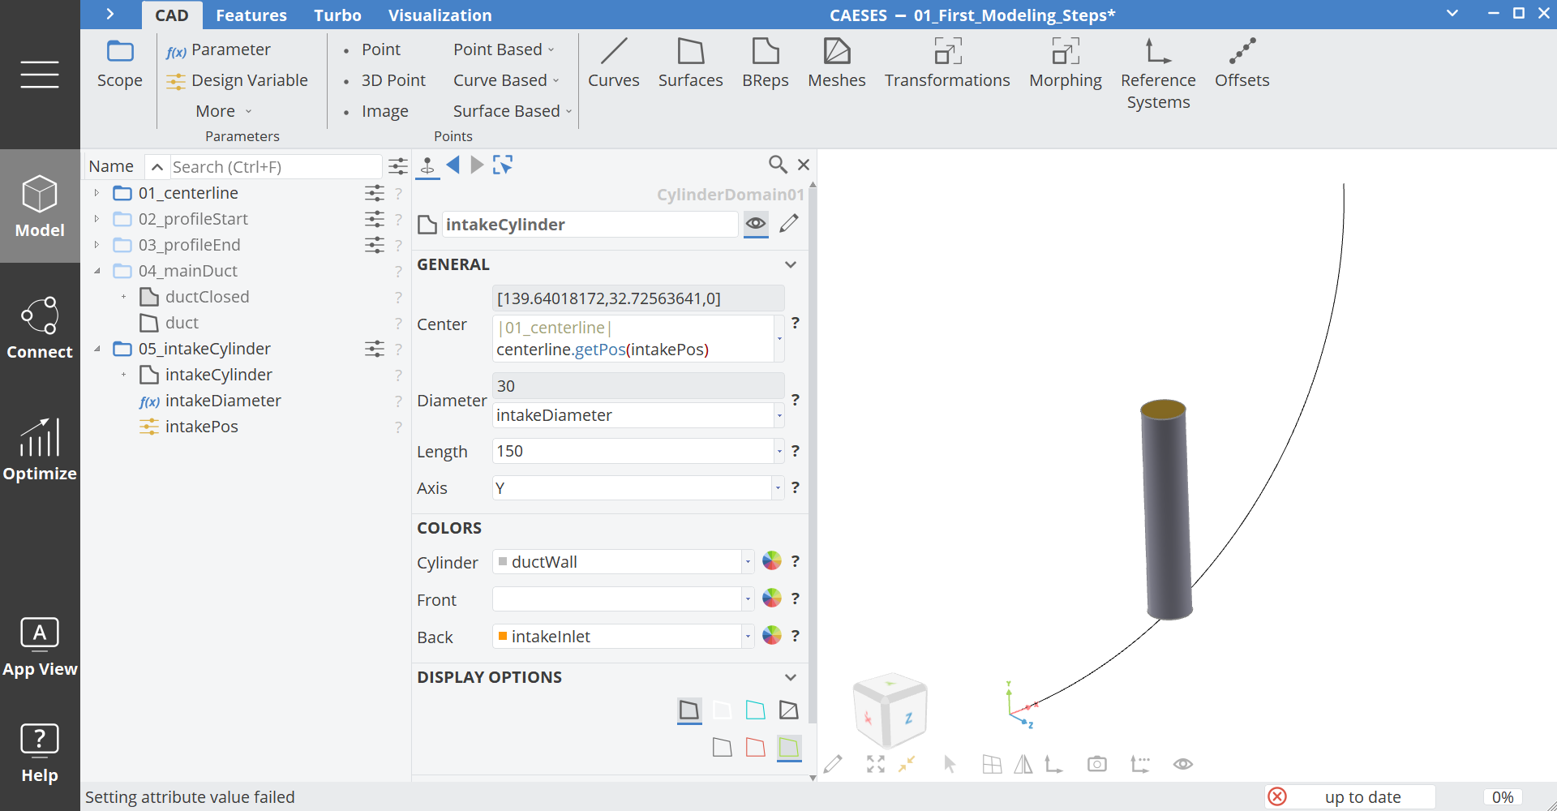Collapse the 04_mainDuct folder
Viewport: 1557px width, 811px height.
(98, 271)
